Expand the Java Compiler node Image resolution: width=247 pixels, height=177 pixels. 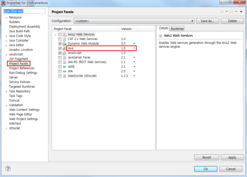tap(6, 41)
